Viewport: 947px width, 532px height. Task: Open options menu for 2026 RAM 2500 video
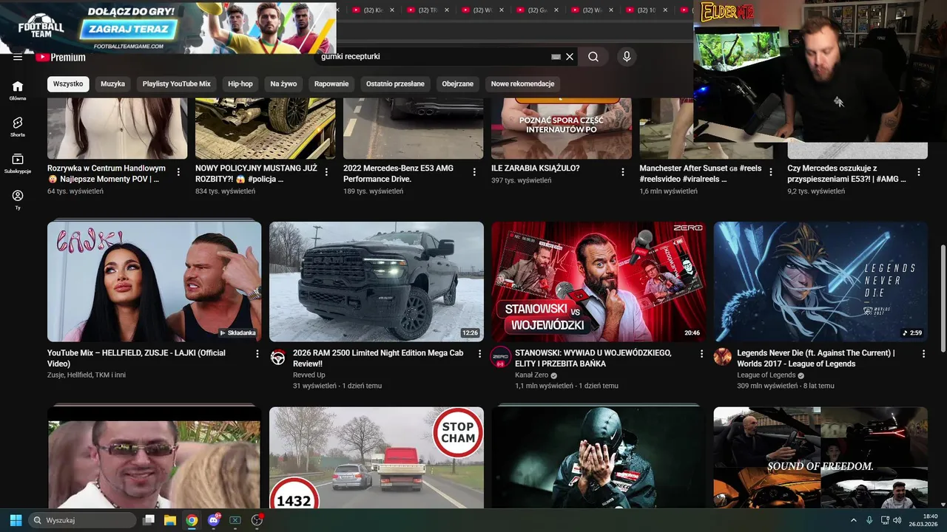pos(479,355)
